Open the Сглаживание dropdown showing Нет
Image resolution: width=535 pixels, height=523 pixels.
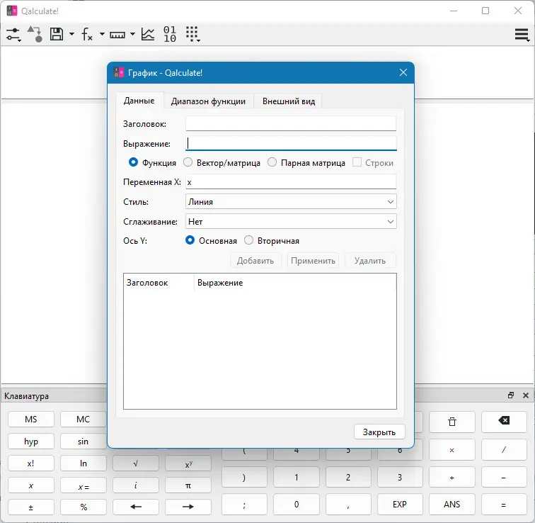(291, 221)
